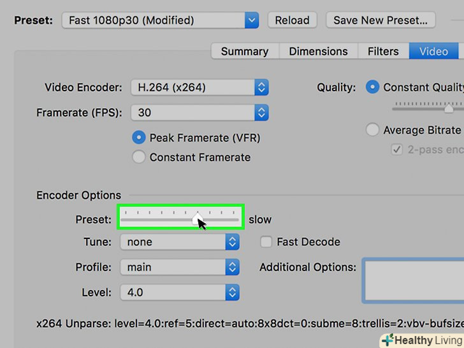Click the encoder Preset speed slider
464x348 pixels.
pos(180,219)
